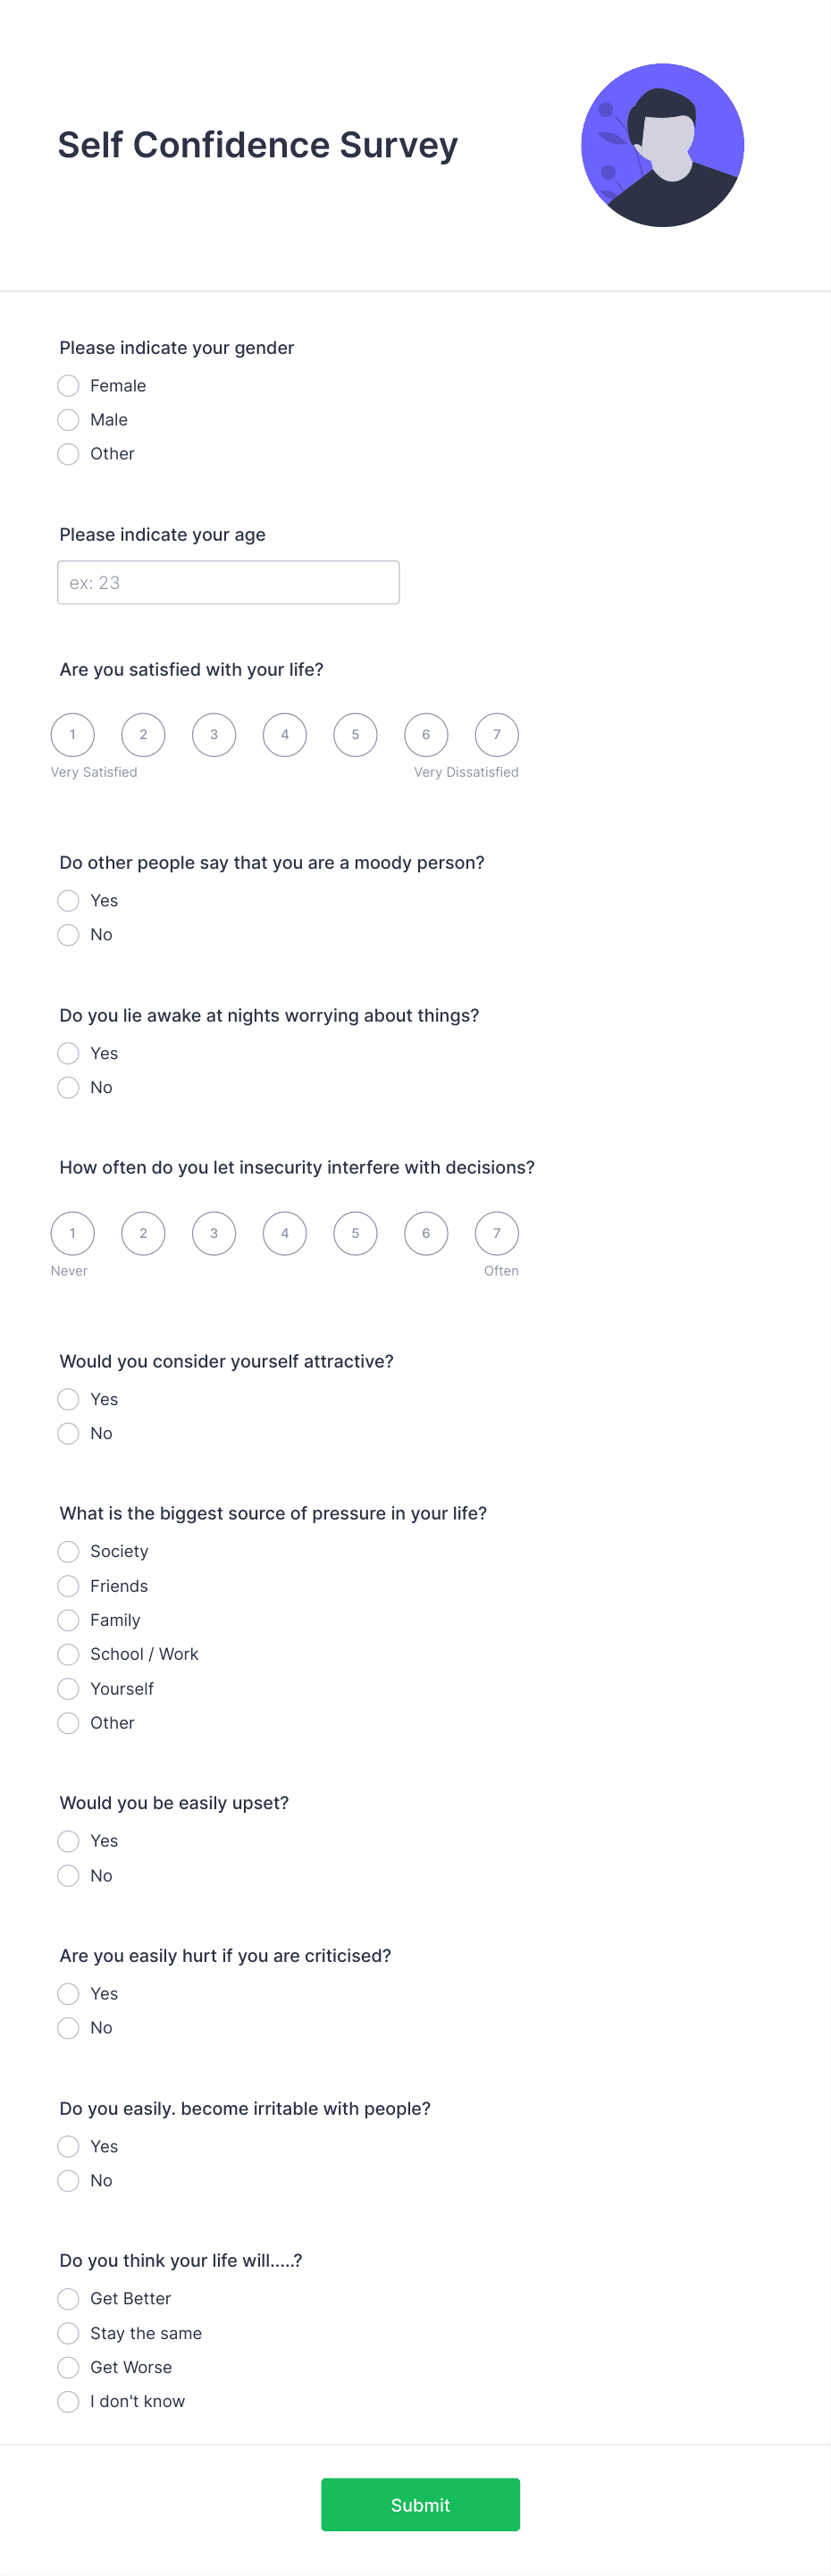The image size is (831, 2576).
Task: Select 4 on the life satisfaction scale
Action: point(284,734)
